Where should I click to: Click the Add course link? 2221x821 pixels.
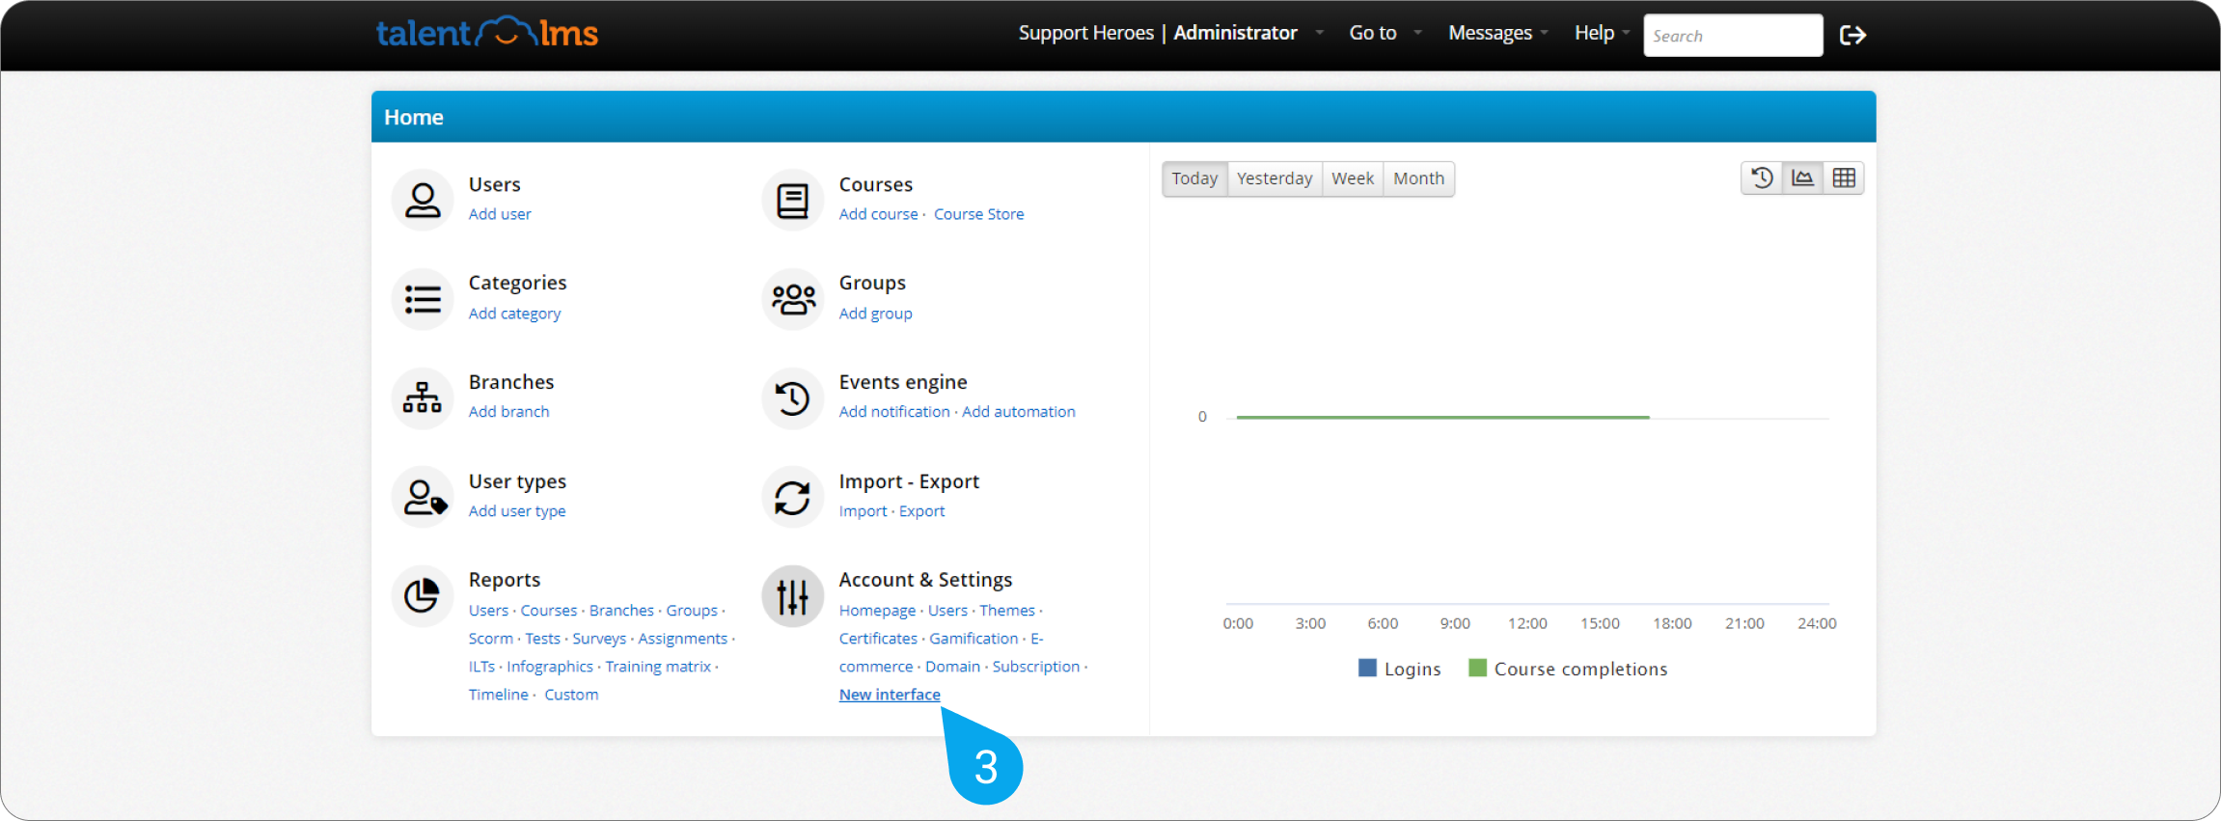coord(878,214)
